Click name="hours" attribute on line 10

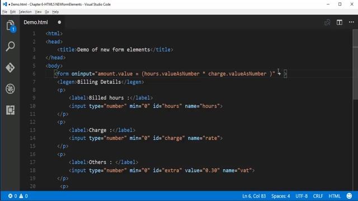[x=202, y=106]
